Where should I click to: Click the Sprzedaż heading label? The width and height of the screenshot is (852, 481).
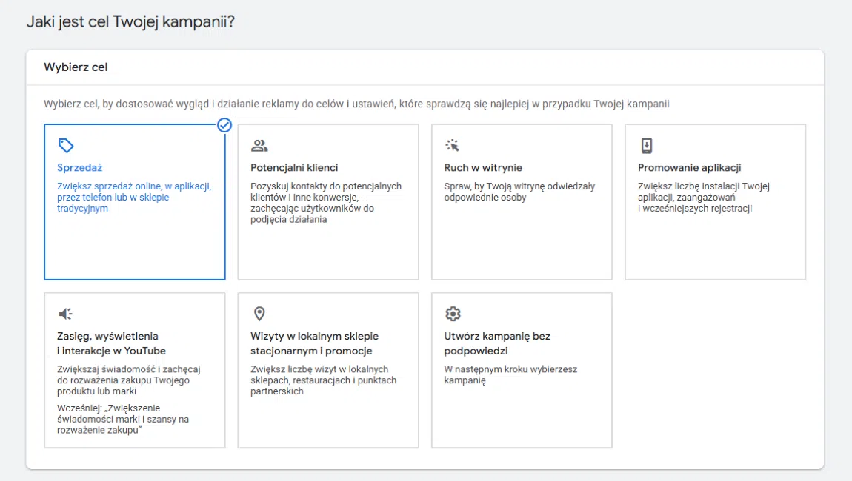pos(79,167)
